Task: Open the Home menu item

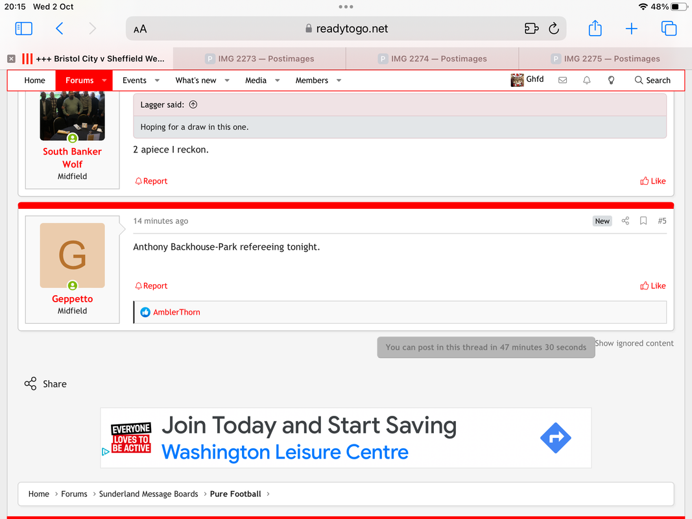Action: [34, 80]
